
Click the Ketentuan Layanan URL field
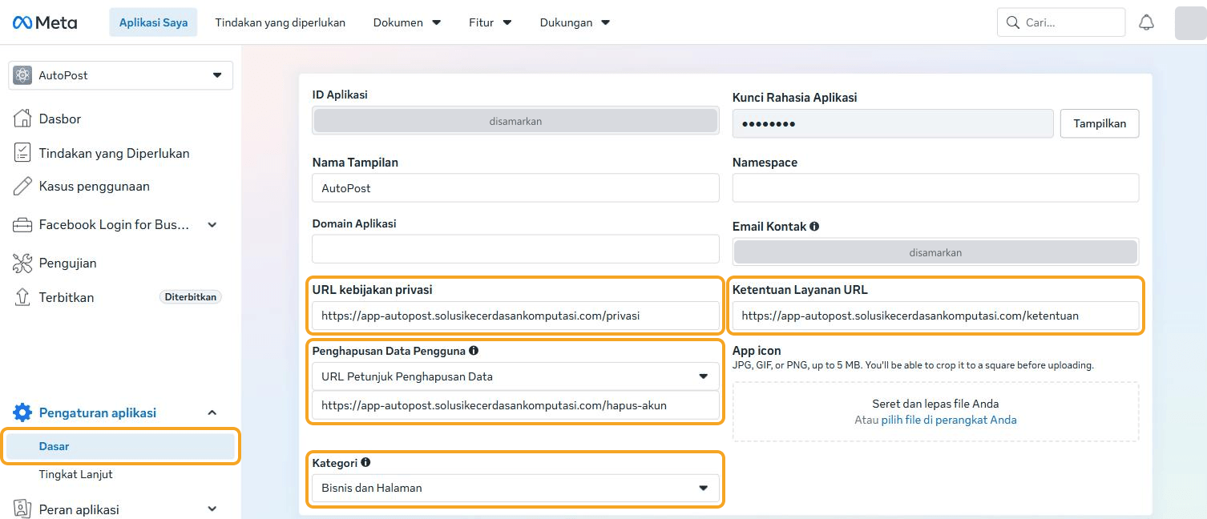pyautogui.click(x=935, y=316)
